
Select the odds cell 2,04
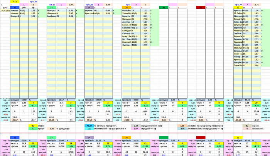click(x=71, y=16)
